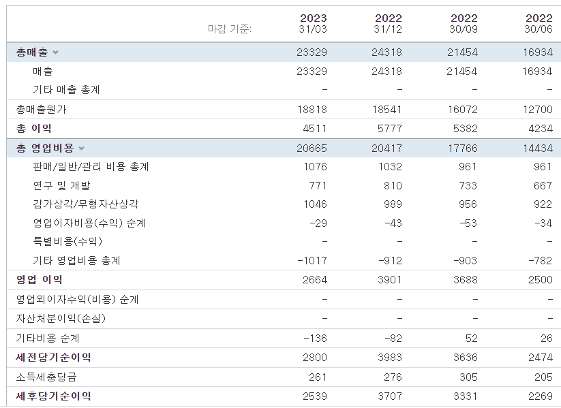The image size is (561, 408).
Task: Click 총 이익 value 5777
Action: click(390, 129)
